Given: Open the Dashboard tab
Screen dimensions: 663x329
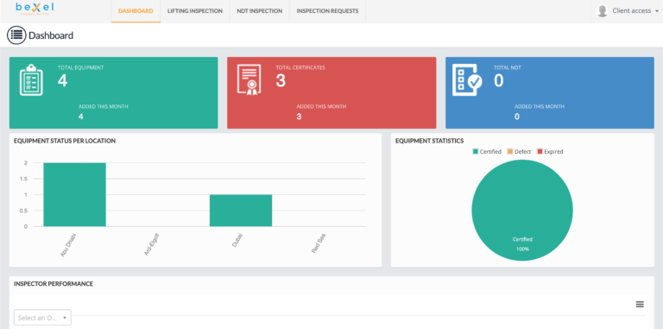Looking at the screenshot, I should click(x=136, y=11).
